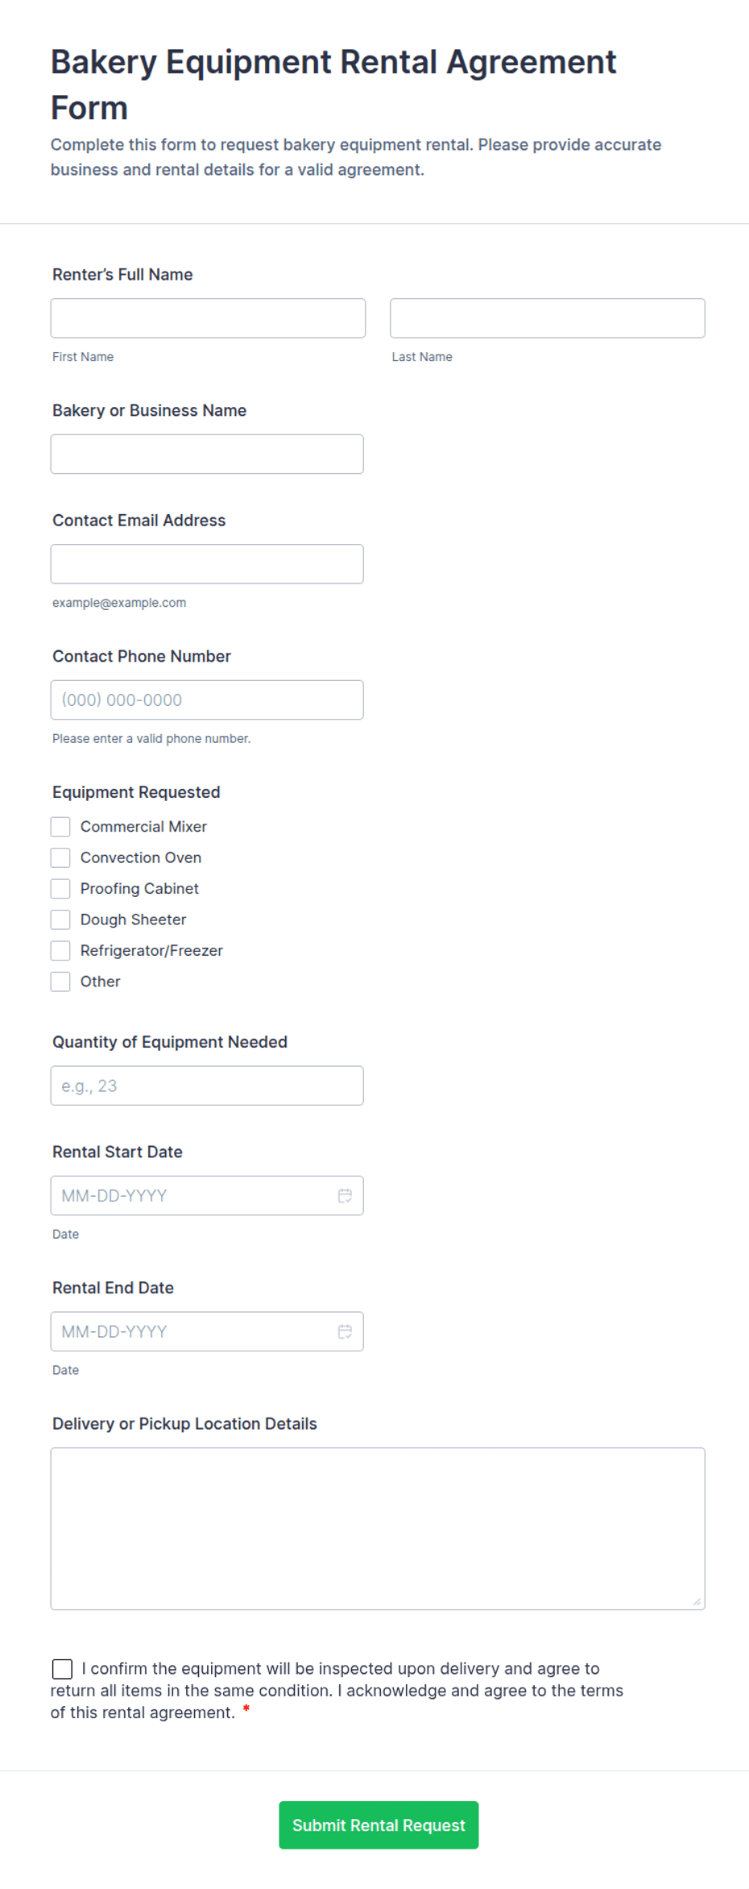The image size is (749, 1889).
Task: Focus the First Name input field
Action: tap(208, 318)
